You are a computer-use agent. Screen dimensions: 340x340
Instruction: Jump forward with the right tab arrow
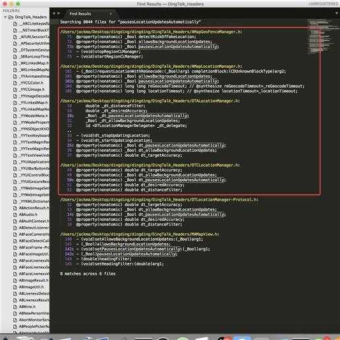coord(59,13)
